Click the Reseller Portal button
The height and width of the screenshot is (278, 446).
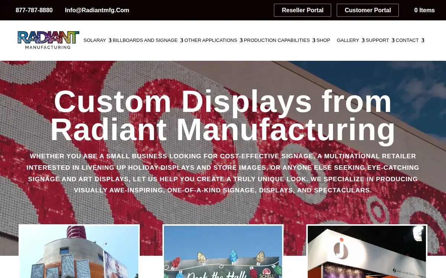click(303, 10)
